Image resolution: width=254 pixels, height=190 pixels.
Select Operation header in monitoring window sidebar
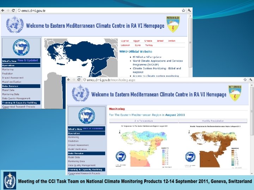[x=86, y=133]
